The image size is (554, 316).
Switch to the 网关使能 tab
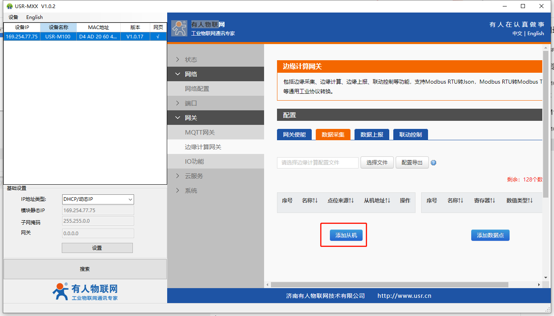click(x=294, y=135)
